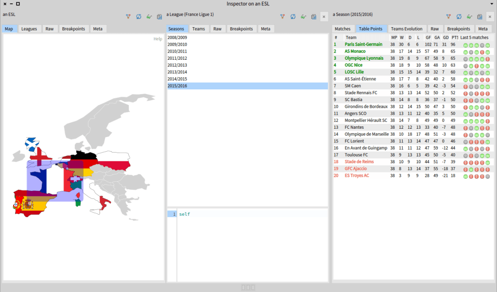This screenshot has height=292, width=497.
Task: Click the refresh icon in the Season pane
Action: coord(459,17)
